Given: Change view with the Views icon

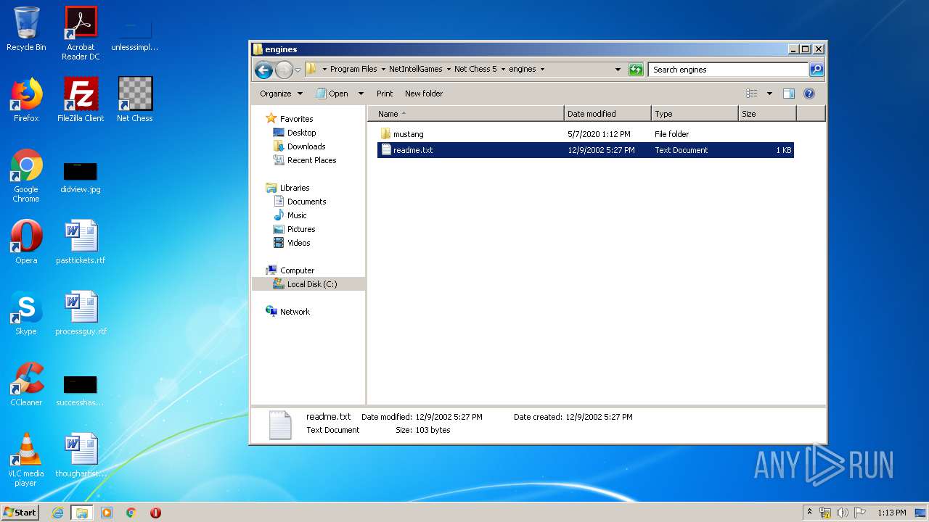Looking at the screenshot, I should tap(752, 94).
